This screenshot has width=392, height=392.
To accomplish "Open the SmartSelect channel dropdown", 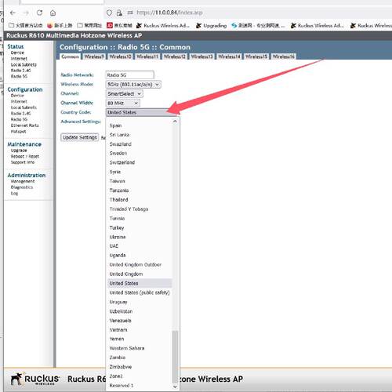I will 125,93.
